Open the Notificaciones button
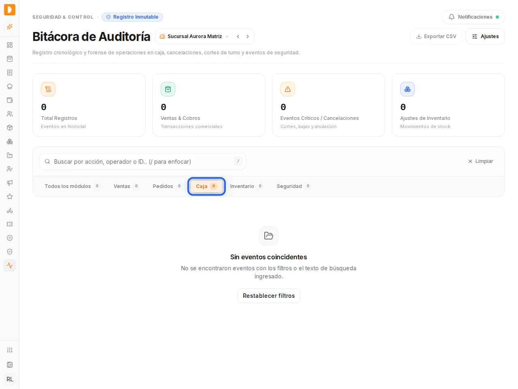This screenshot has width=518, height=389. (473, 17)
